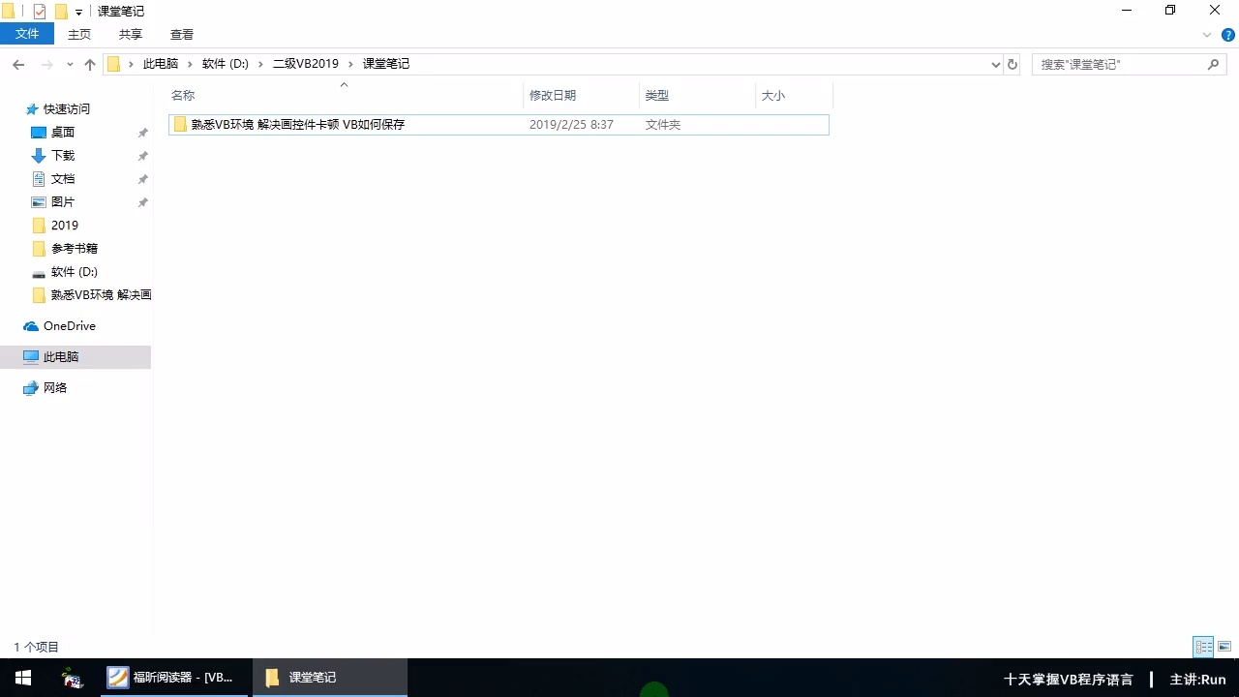The width and height of the screenshot is (1239, 697).
Task: Click the Help question mark icon
Action: [x=1228, y=34]
